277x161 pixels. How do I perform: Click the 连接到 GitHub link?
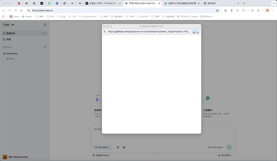(101, 155)
